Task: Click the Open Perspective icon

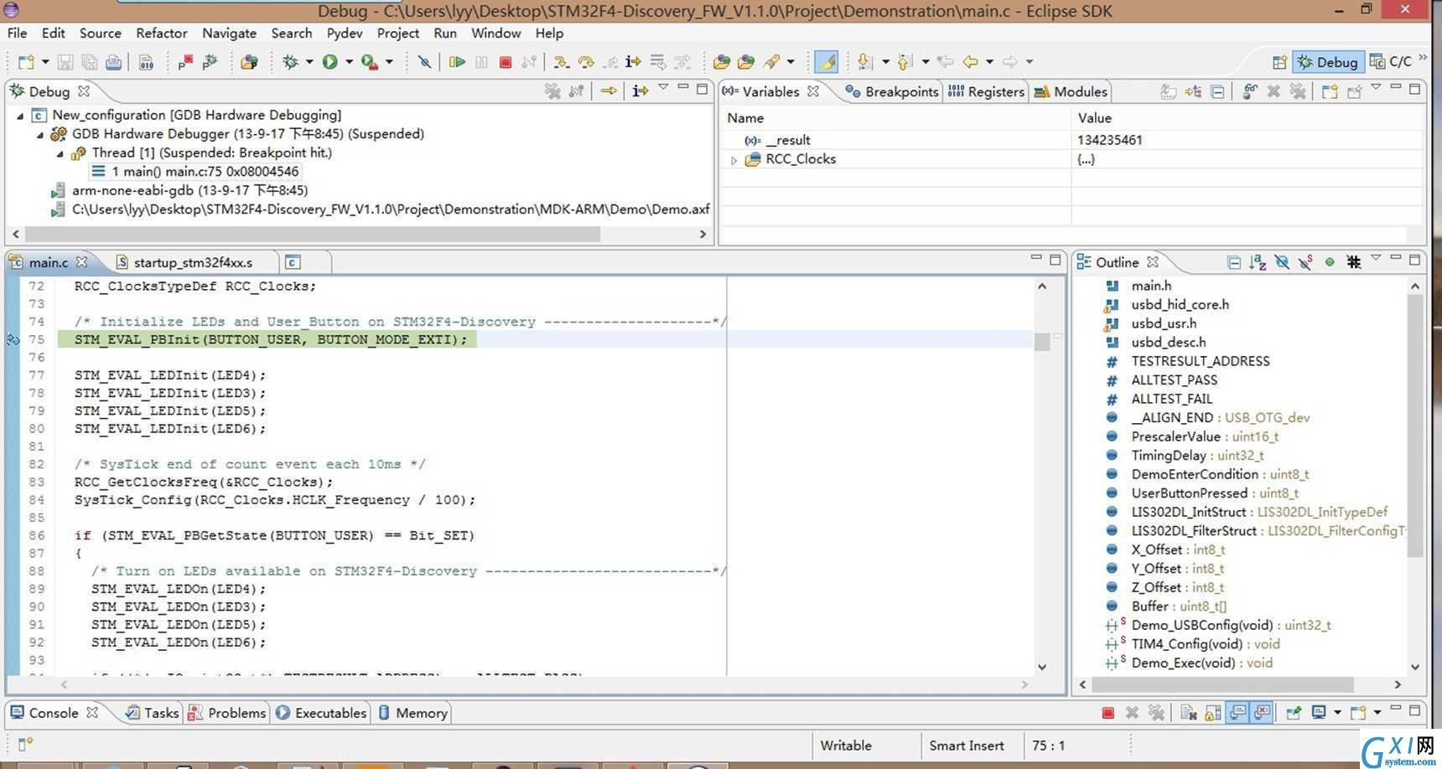Action: pyautogui.click(x=1279, y=62)
